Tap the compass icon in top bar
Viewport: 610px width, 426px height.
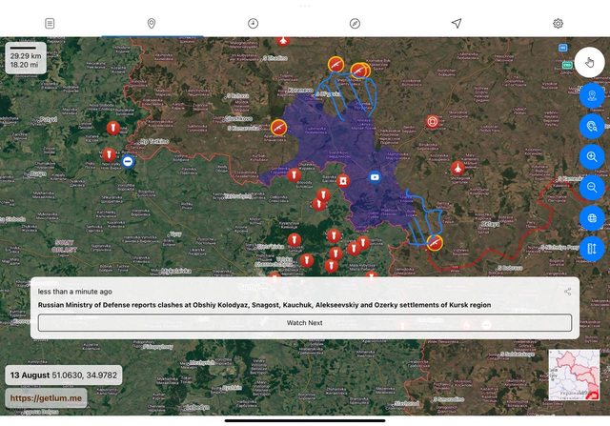click(x=355, y=23)
